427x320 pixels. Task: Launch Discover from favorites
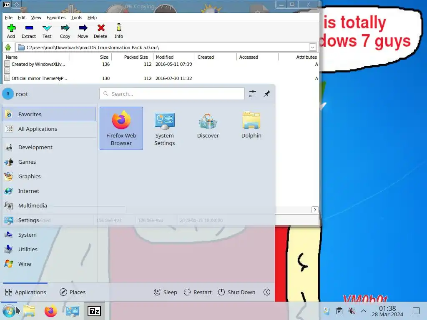[208, 128]
